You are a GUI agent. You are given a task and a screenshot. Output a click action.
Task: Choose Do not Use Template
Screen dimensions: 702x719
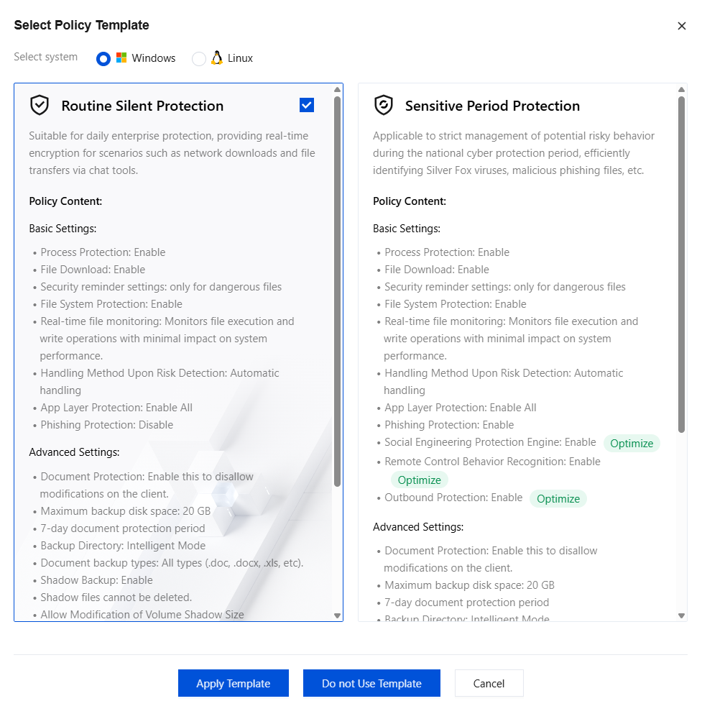click(x=371, y=683)
